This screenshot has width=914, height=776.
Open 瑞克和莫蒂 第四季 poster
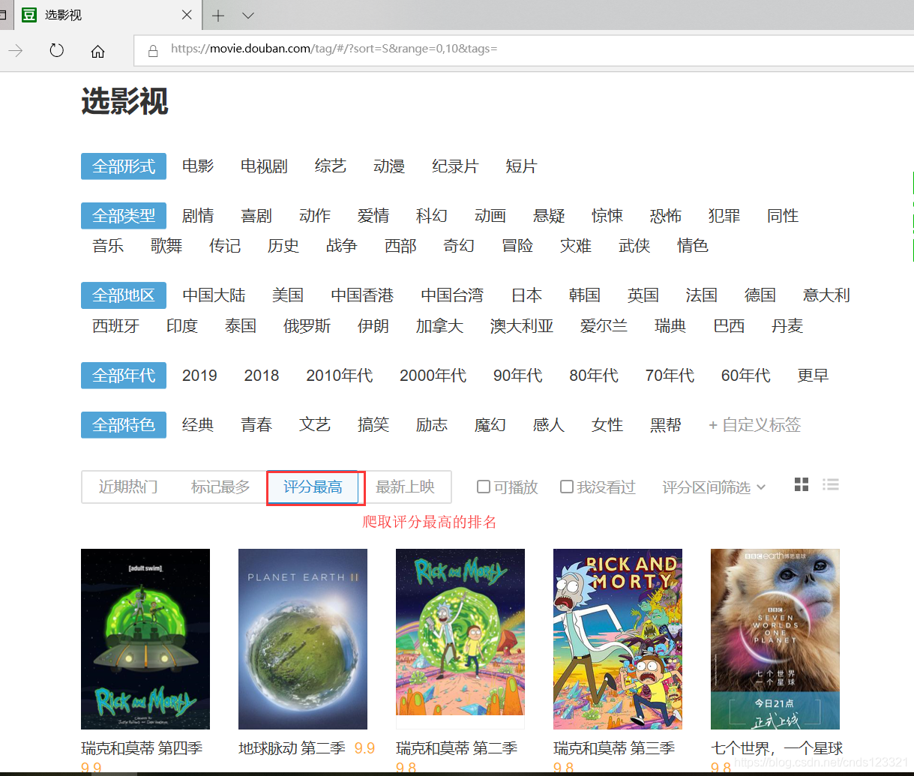pos(145,639)
